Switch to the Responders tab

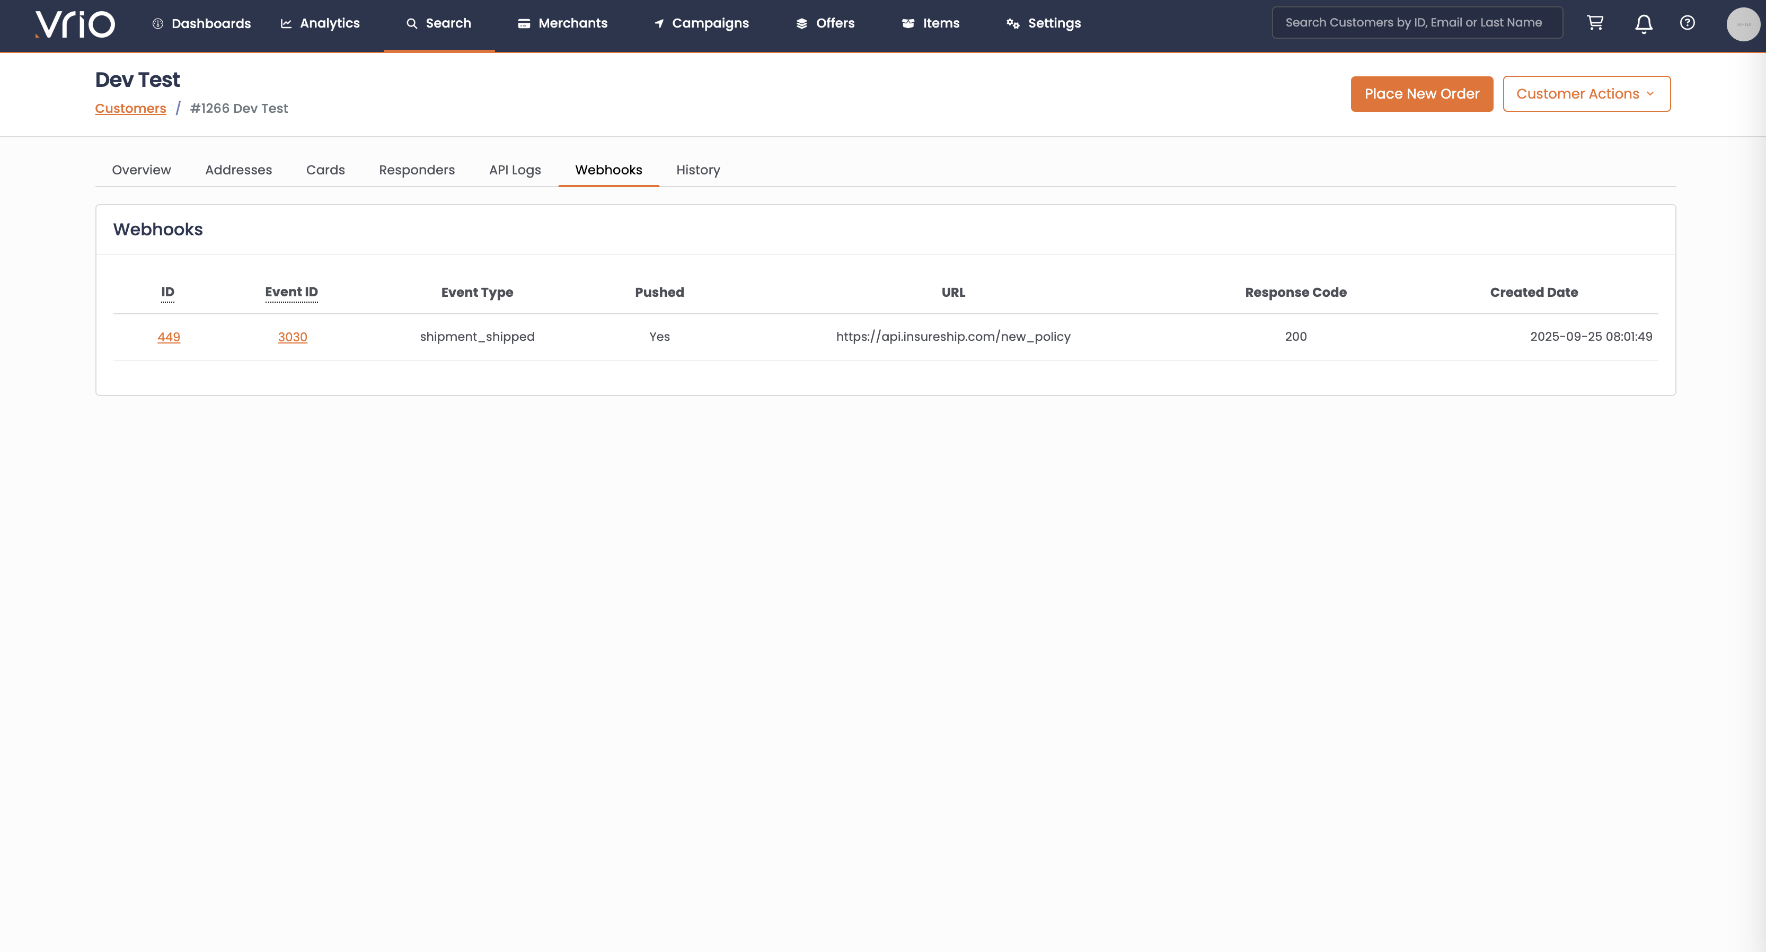click(417, 170)
